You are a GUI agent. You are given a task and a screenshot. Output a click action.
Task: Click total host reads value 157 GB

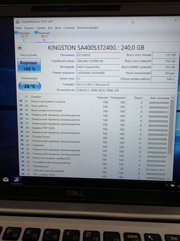[x=164, y=55]
